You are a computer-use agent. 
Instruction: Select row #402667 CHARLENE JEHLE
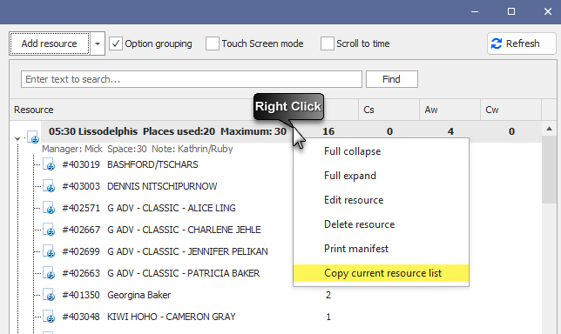(x=161, y=230)
